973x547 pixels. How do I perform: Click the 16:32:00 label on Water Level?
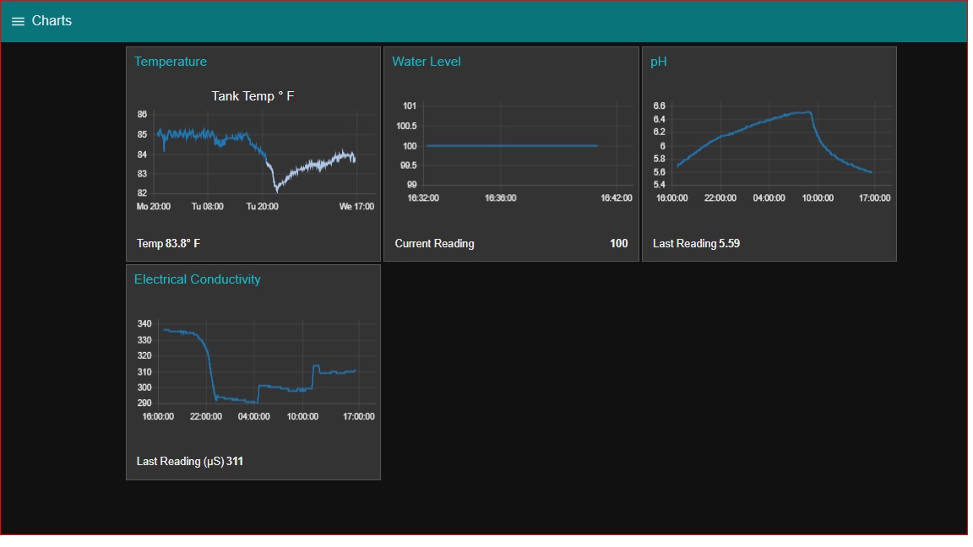[423, 198]
